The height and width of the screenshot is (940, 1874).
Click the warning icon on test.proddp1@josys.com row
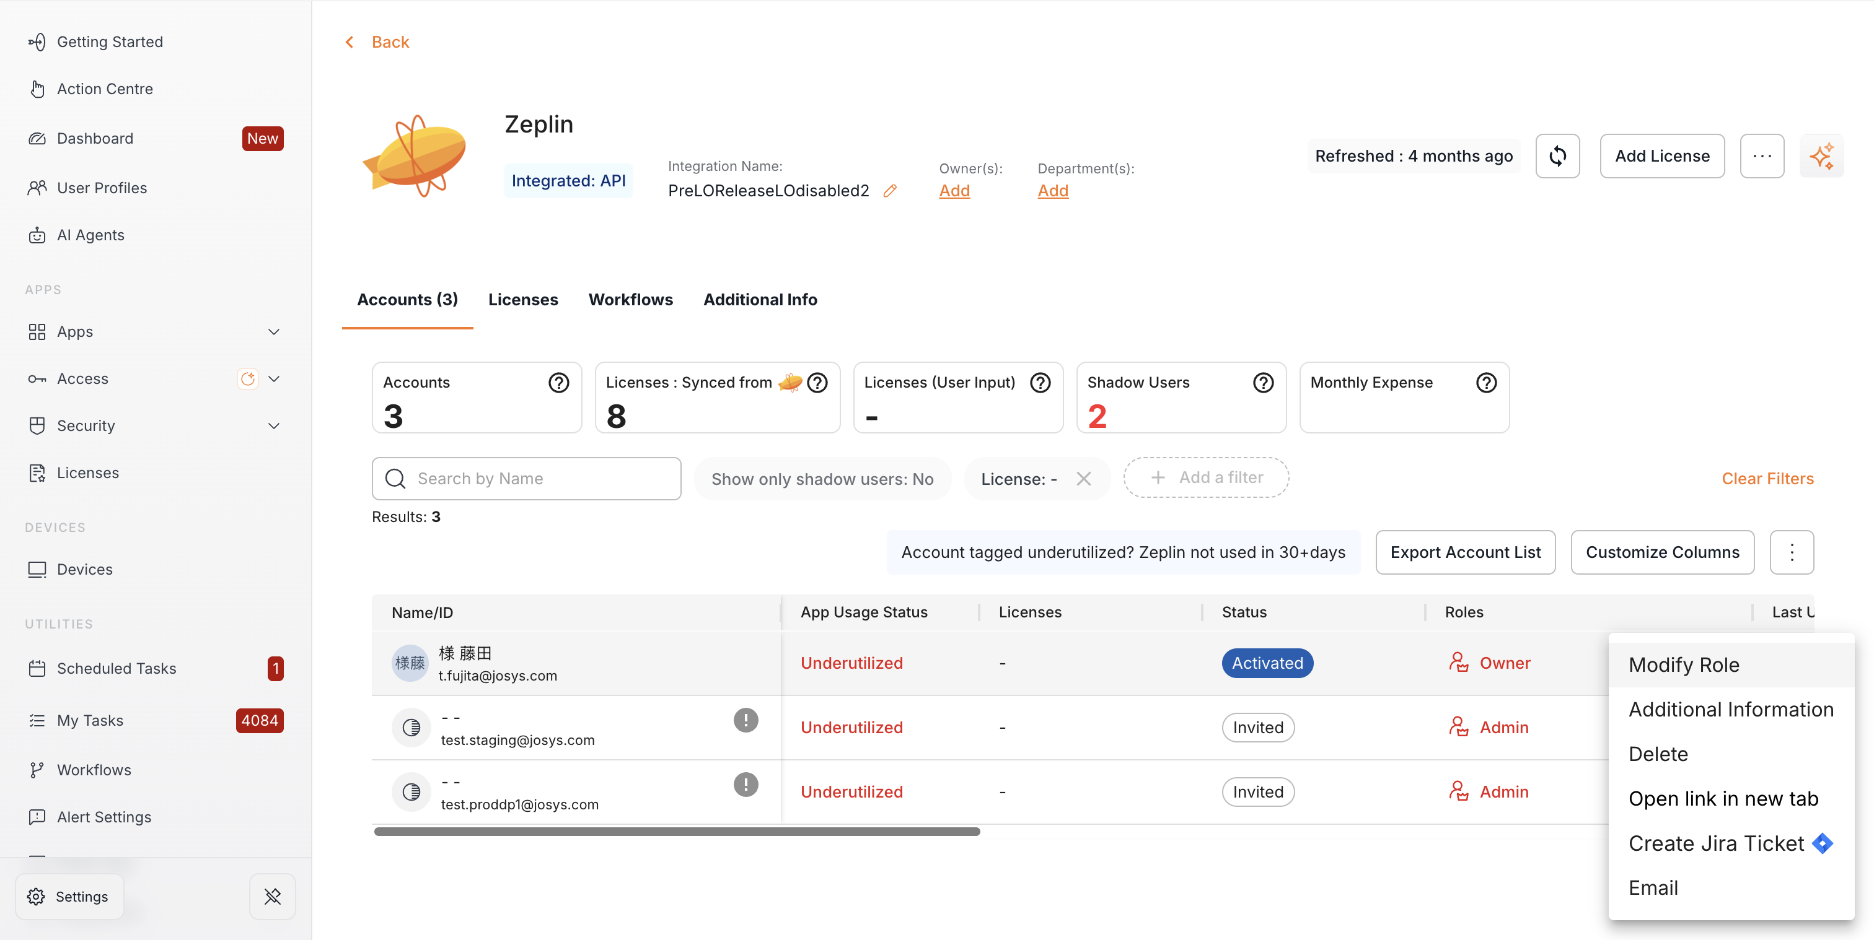tap(746, 785)
